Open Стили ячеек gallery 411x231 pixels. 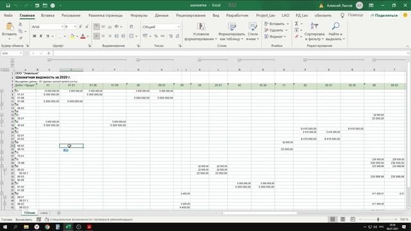coord(252,31)
